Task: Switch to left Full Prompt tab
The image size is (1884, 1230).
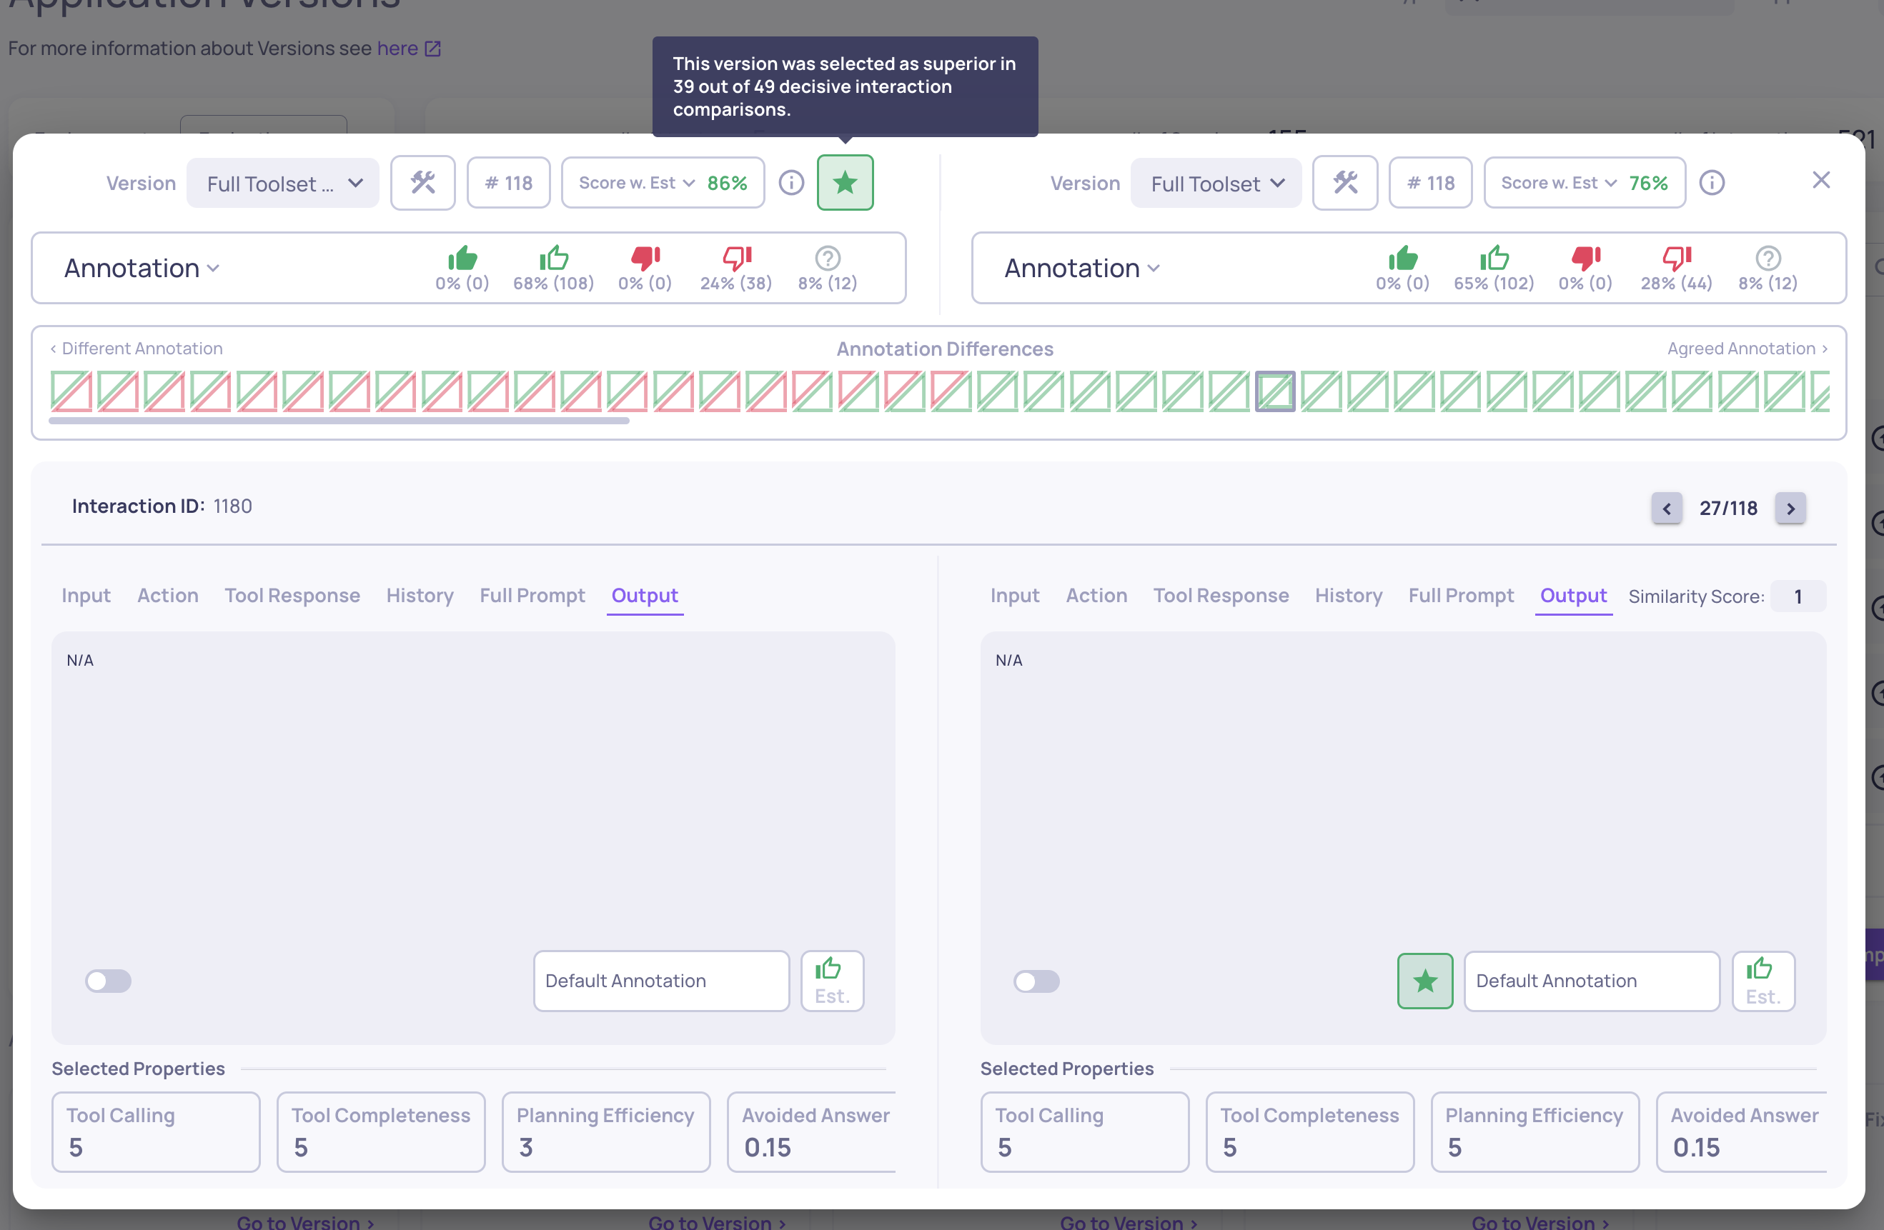Action: tap(532, 596)
